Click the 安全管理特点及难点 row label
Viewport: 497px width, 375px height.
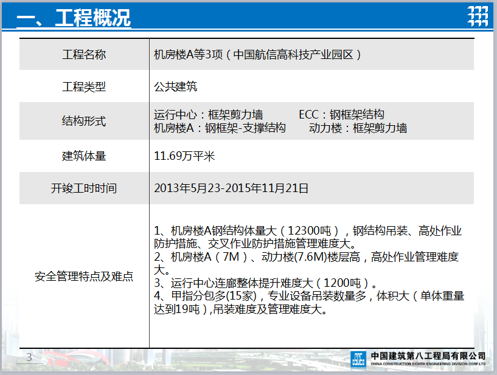pyautogui.click(x=84, y=277)
